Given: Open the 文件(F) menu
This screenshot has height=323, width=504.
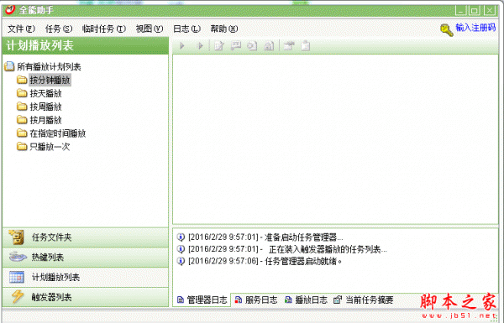Looking at the screenshot, I should pos(21,29).
